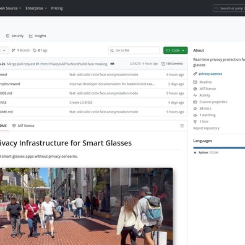Open the CLAUDE.md file

6,93
